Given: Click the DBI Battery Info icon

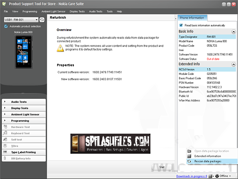Looking at the screenshot, I should pyautogui.click(x=5, y=158).
